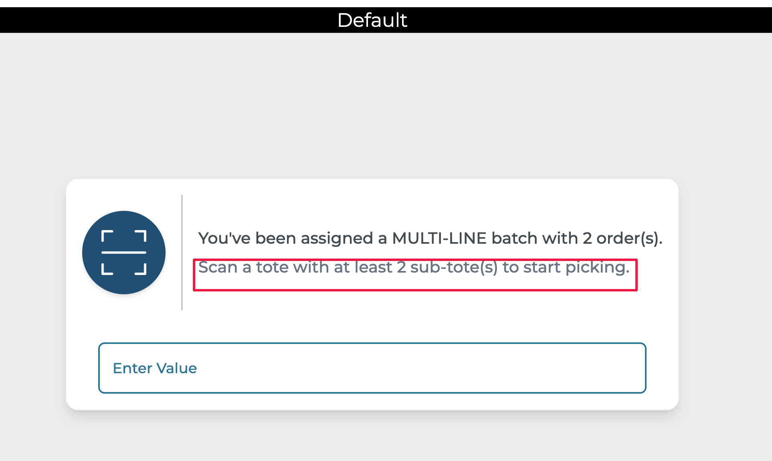This screenshot has height=461, width=772.
Task: Click the right end of value field
Action: 625,368
